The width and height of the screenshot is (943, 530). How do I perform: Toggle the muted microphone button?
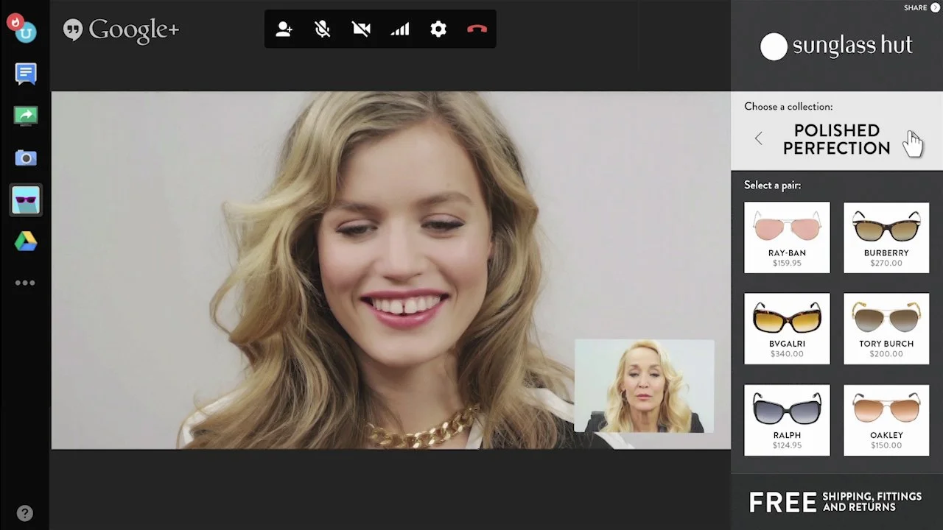(322, 29)
